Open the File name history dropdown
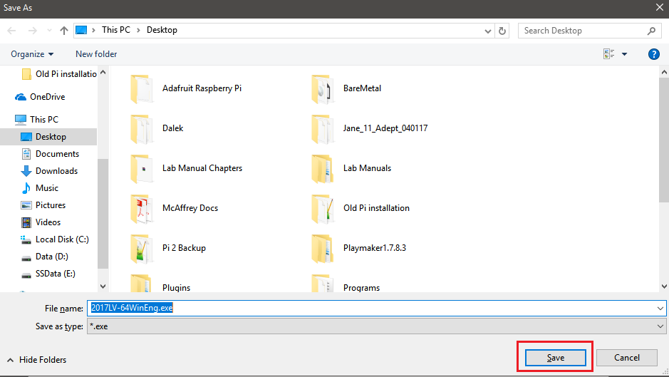 click(660, 308)
